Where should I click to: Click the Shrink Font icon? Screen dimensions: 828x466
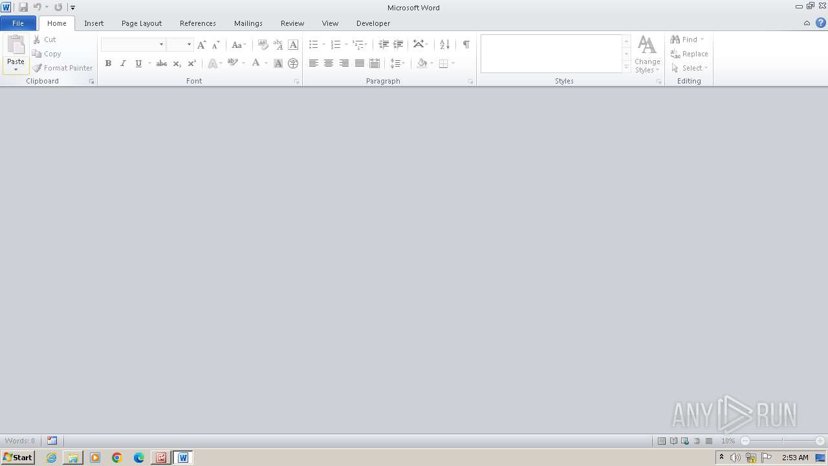click(x=216, y=45)
